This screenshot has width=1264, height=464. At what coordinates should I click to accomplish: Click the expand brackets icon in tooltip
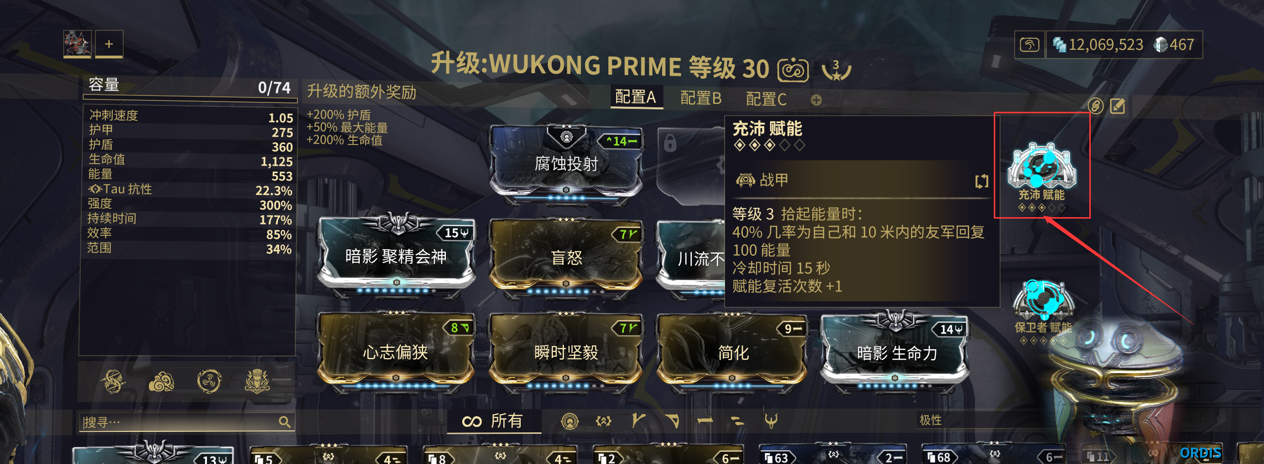pos(981,181)
